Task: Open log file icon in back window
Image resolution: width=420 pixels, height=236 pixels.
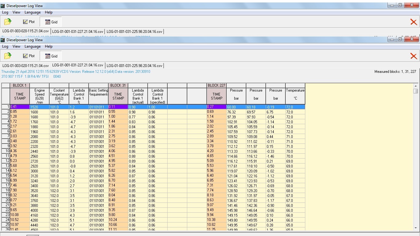Action: 8,22
